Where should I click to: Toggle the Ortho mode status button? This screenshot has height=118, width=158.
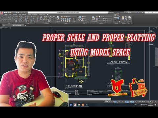[117, 102]
